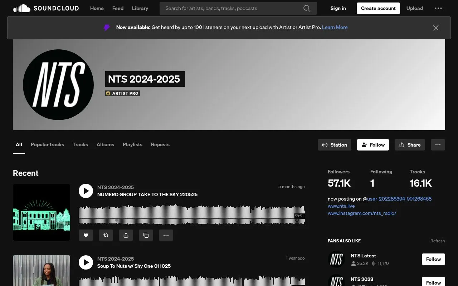The width and height of the screenshot is (458, 286).
Task: Open the www.nts.live link
Action: [x=341, y=206]
